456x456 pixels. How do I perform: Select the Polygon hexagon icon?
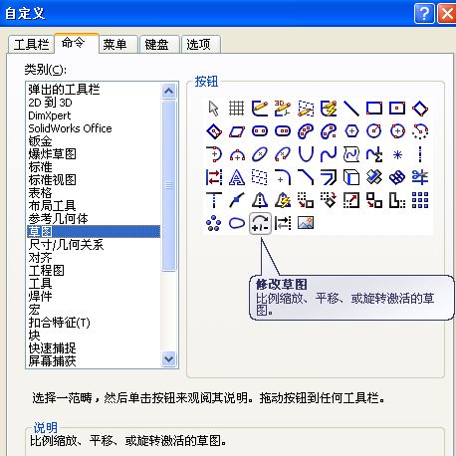pyautogui.click(x=351, y=131)
